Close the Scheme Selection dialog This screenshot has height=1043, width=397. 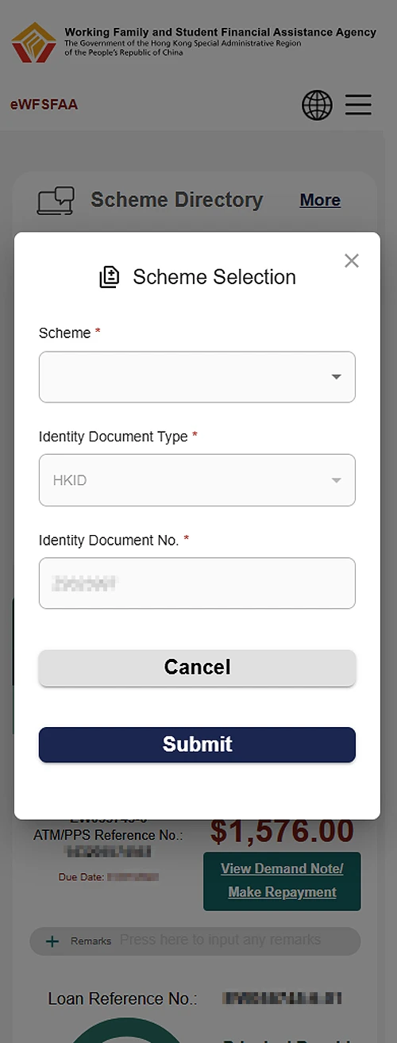(x=352, y=260)
